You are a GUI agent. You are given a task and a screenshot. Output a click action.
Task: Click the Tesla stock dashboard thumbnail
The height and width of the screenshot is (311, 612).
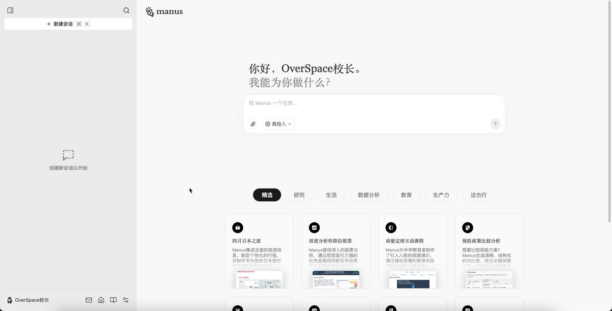[336, 279]
